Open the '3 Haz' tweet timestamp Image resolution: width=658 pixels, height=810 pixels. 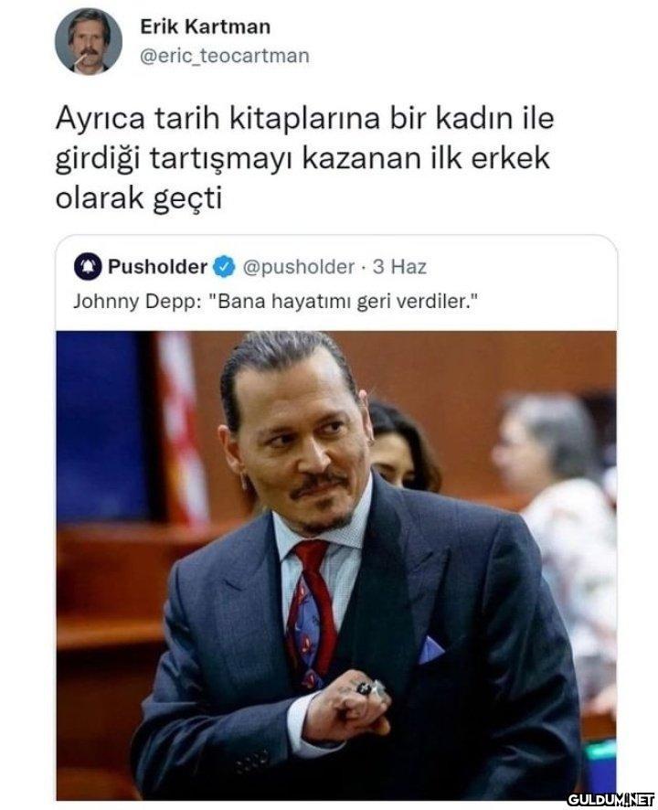tap(399, 267)
